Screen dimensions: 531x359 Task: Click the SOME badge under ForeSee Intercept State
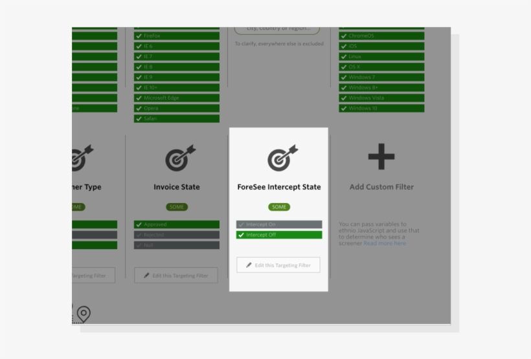point(279,207)
